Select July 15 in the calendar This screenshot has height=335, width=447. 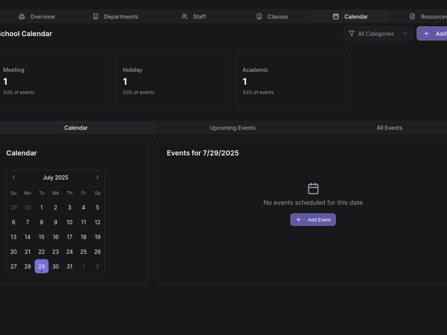(x=41, y=237)
